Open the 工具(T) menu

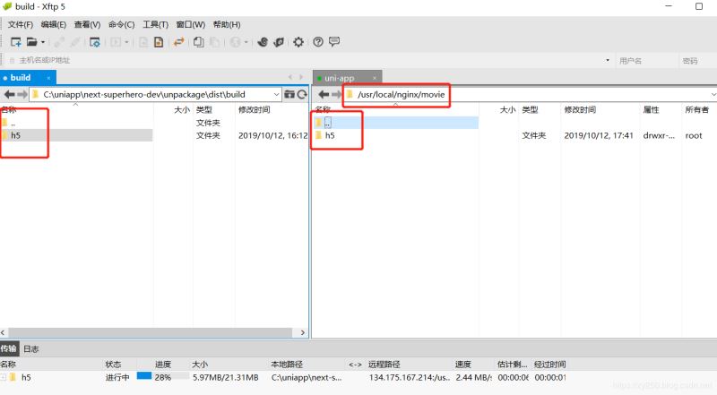tap(156, 24)
